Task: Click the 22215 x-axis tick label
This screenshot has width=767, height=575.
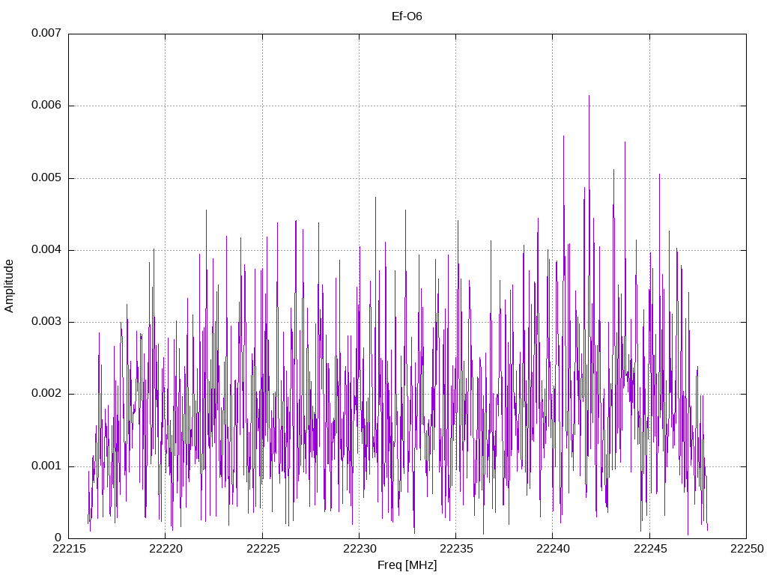Action: (x=68, y=549)
